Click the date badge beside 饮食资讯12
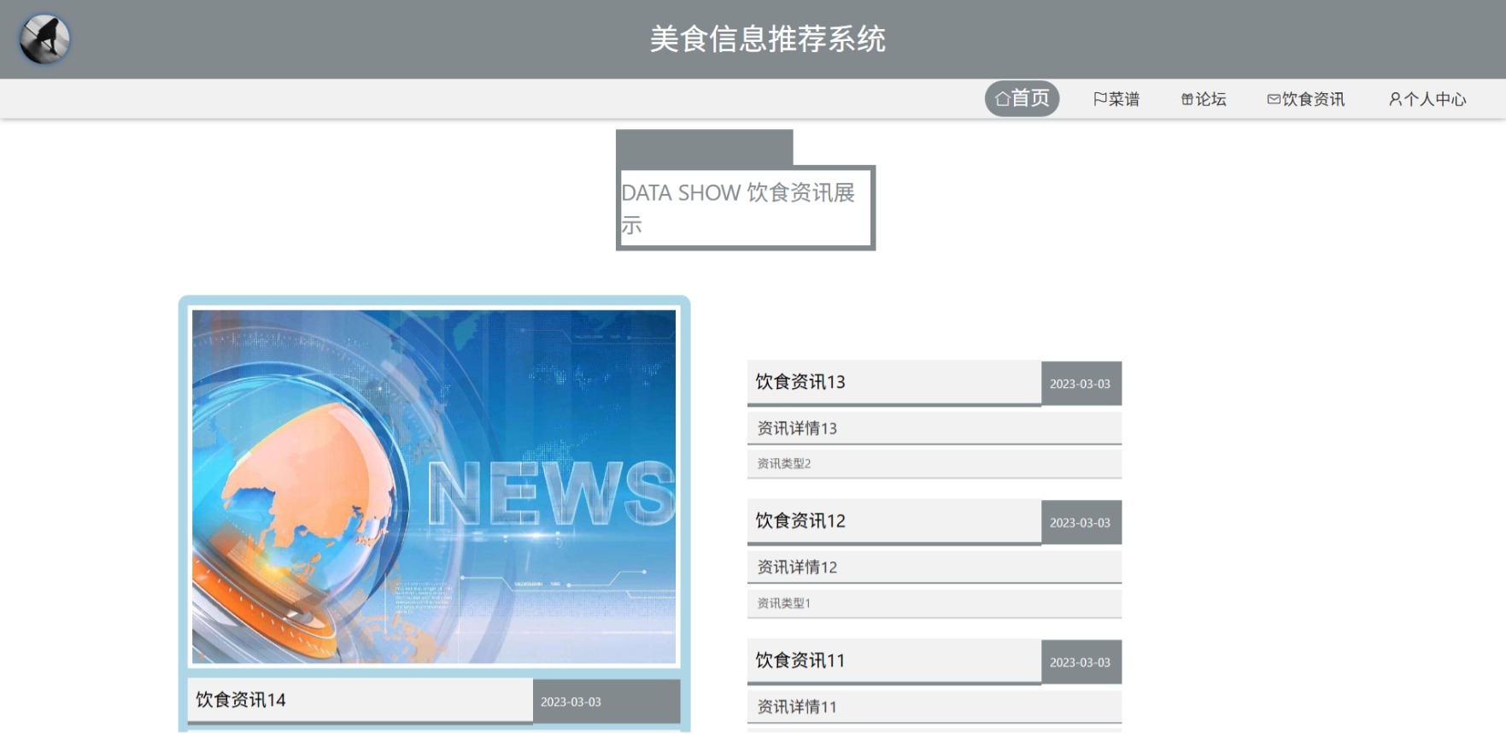 (x=1081, y=522)
